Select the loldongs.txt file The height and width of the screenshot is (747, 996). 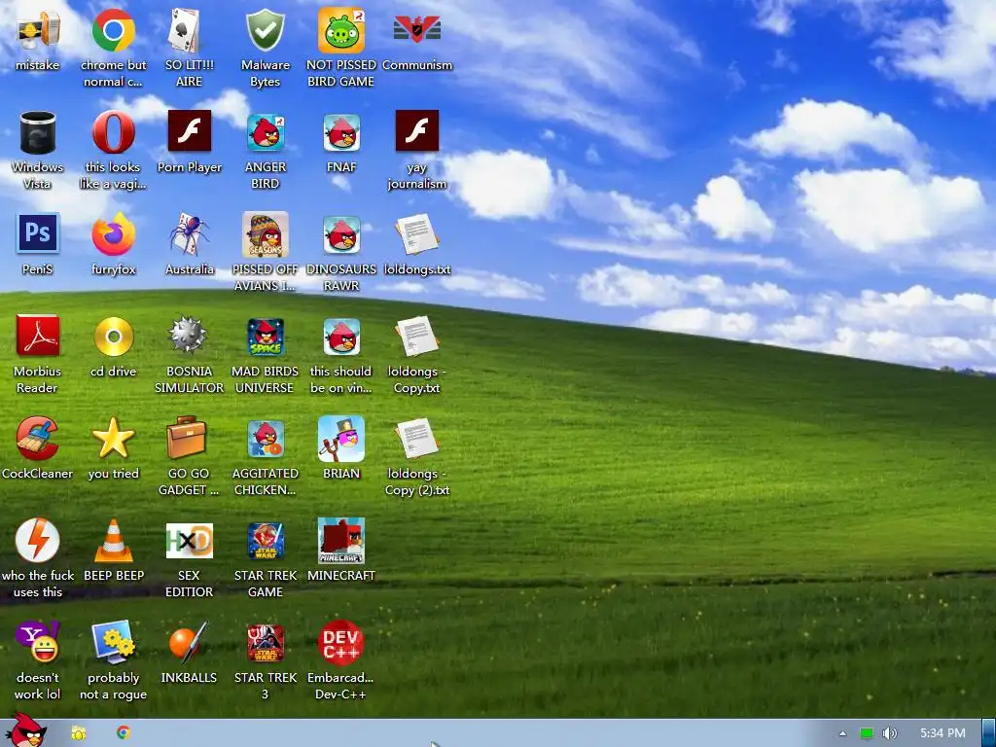click(x=416, y=235)
